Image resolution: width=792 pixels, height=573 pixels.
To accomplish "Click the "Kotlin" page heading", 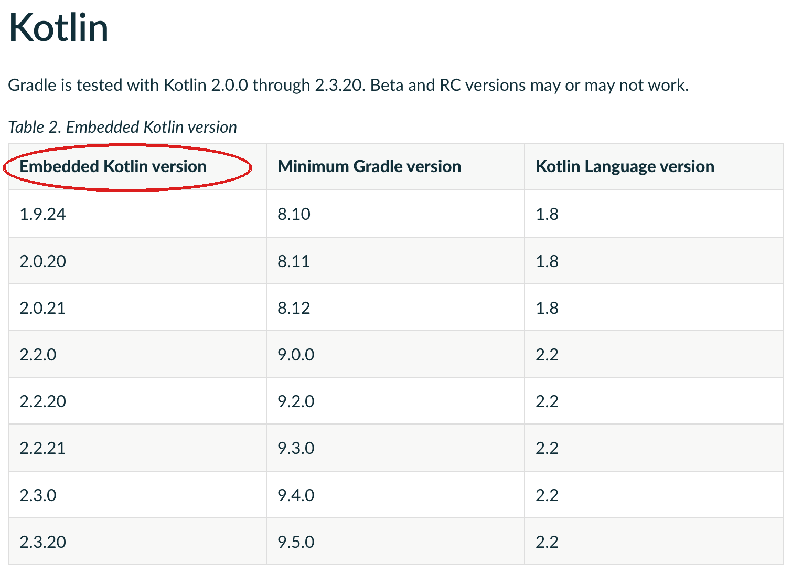I will (59, 28).
